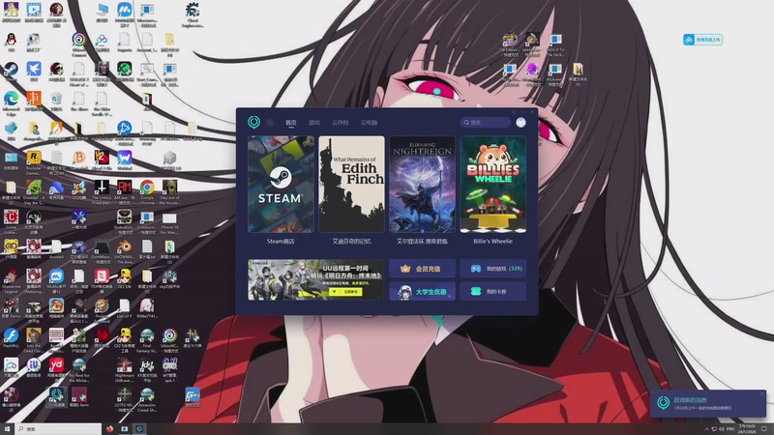Screen dimensions: 774x435
Task: Select the Final Fantasy VI desktop shortcut
Action: 147,339
